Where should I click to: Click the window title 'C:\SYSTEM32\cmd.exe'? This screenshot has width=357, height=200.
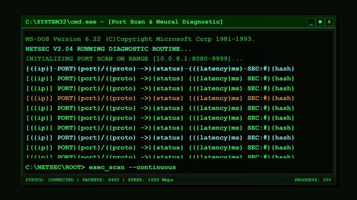[x=61, y=22]
